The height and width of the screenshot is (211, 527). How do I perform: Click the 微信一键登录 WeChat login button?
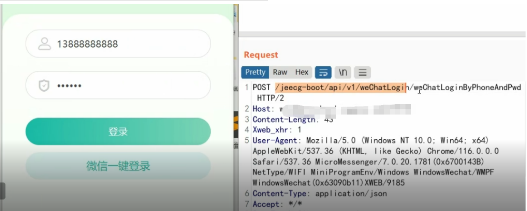point(118,166)
